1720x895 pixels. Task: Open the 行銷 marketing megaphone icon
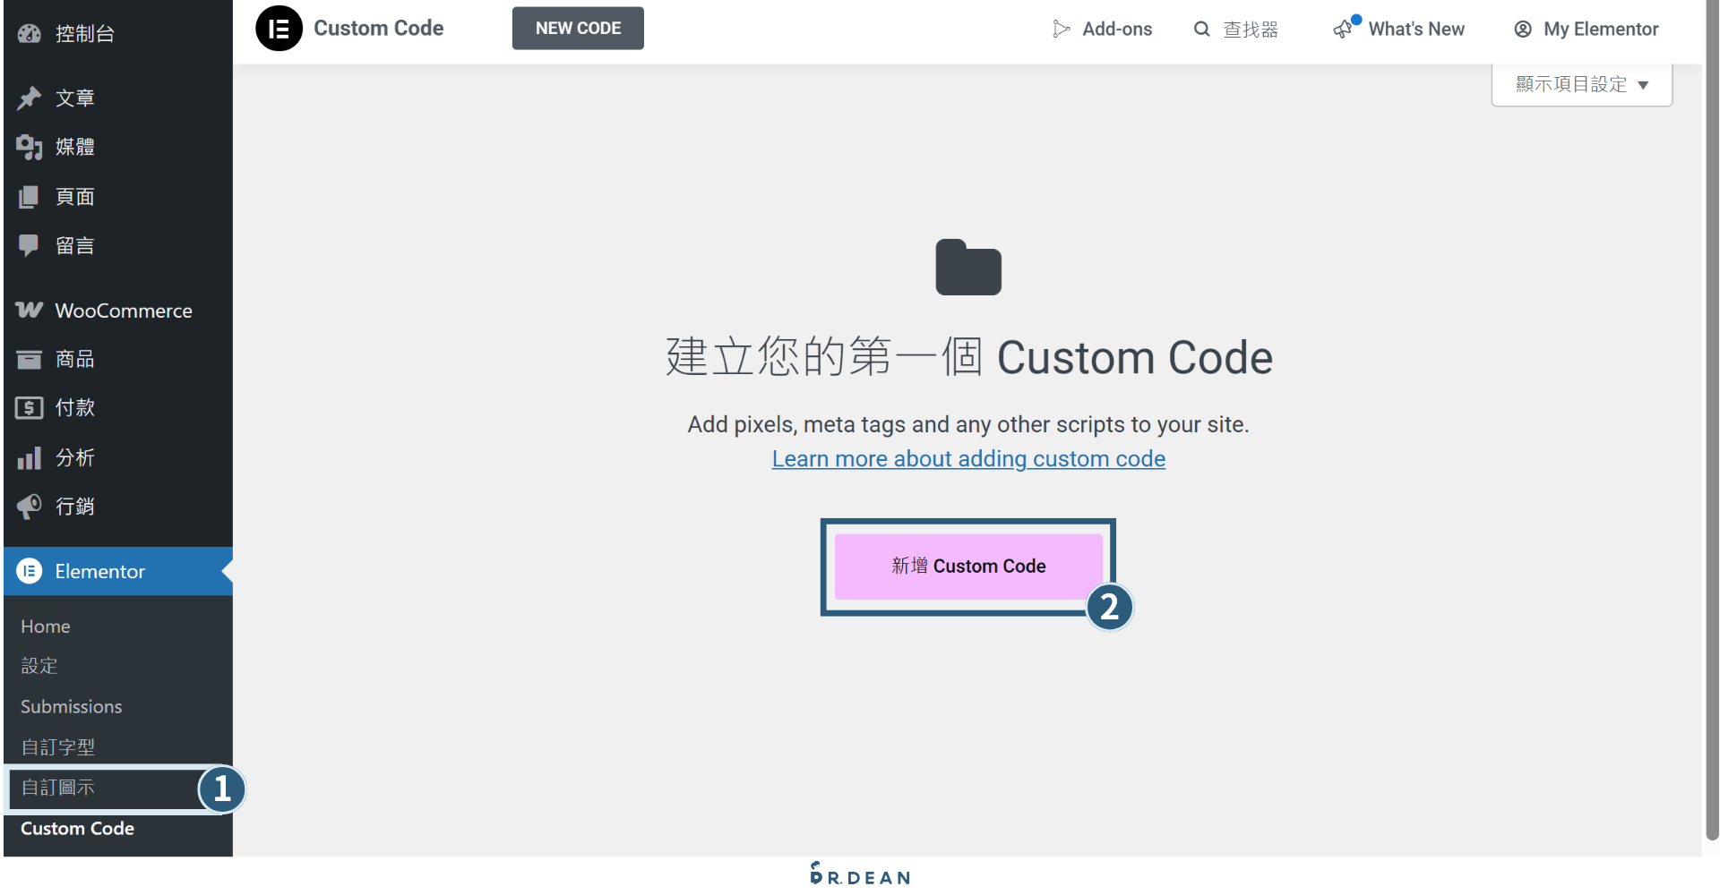click(30, 506)
